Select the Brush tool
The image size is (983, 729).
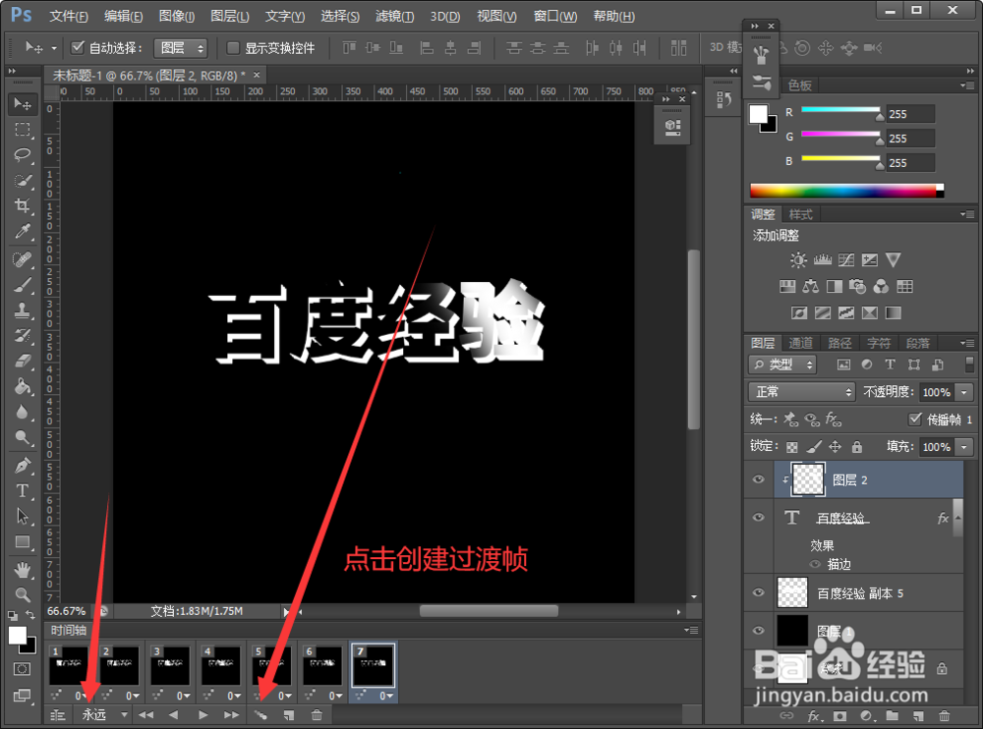coord(23,285)
